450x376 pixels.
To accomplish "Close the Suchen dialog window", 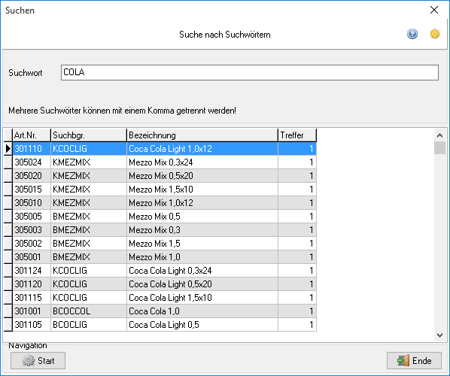I will coord(434,10).
